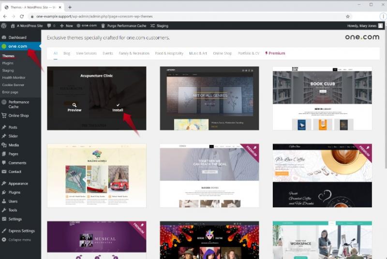The height and width of the screenshot is (259, 387).
Task: Open the browser three-dot menu
Action: coord(383,16)
